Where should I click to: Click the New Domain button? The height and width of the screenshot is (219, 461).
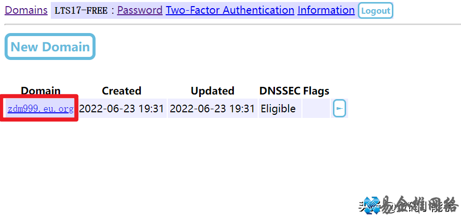[50, 47]
